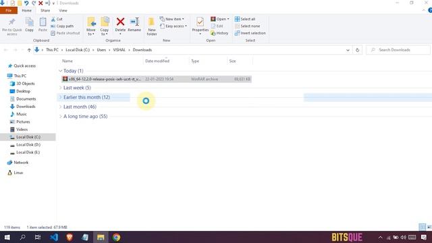Open Quick access in sidebar
This screenshot has width=432, height=243.
[x=22, y=66]
